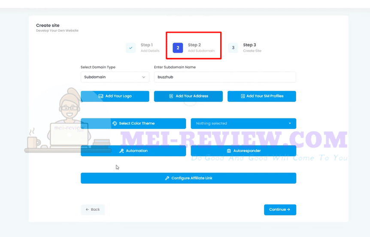Go back with the Back button
Viewport: 370px width, 237px height.
[x=93, y=210]
